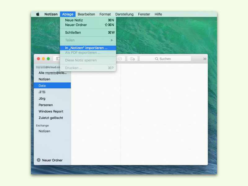Select the iCloud Notizen folder
Viewport: 248px width, 186px height.
tap(52, 79)
